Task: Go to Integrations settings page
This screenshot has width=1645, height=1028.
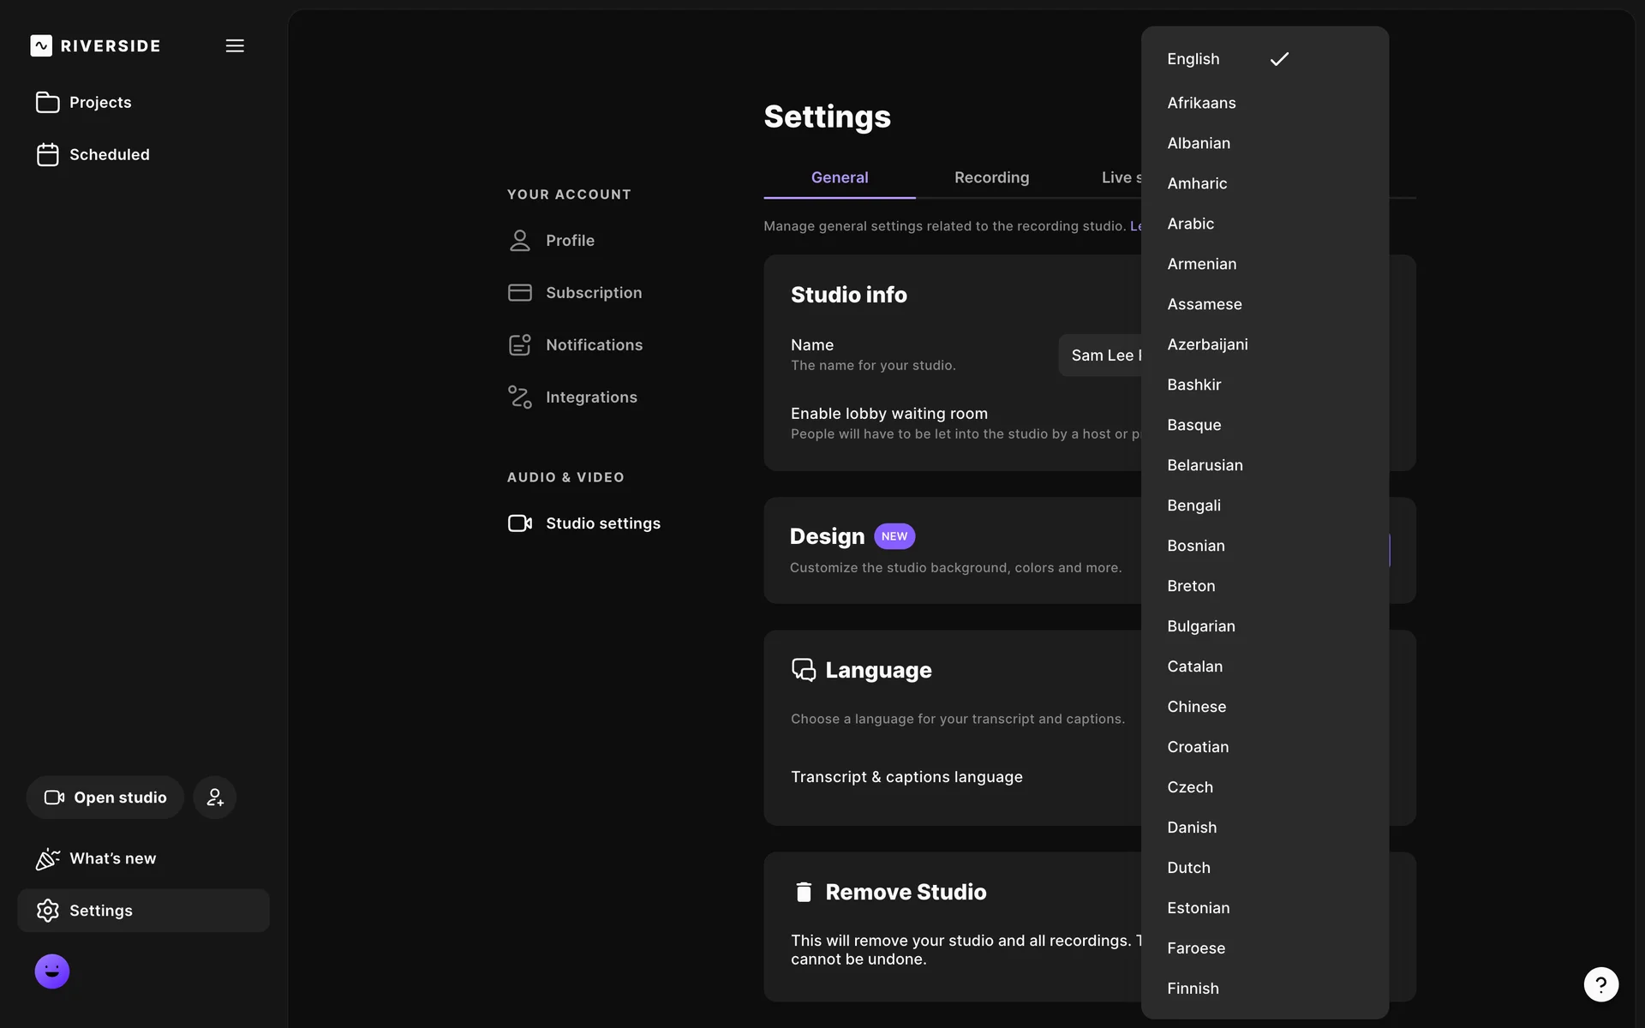Action: coord(591,397)
